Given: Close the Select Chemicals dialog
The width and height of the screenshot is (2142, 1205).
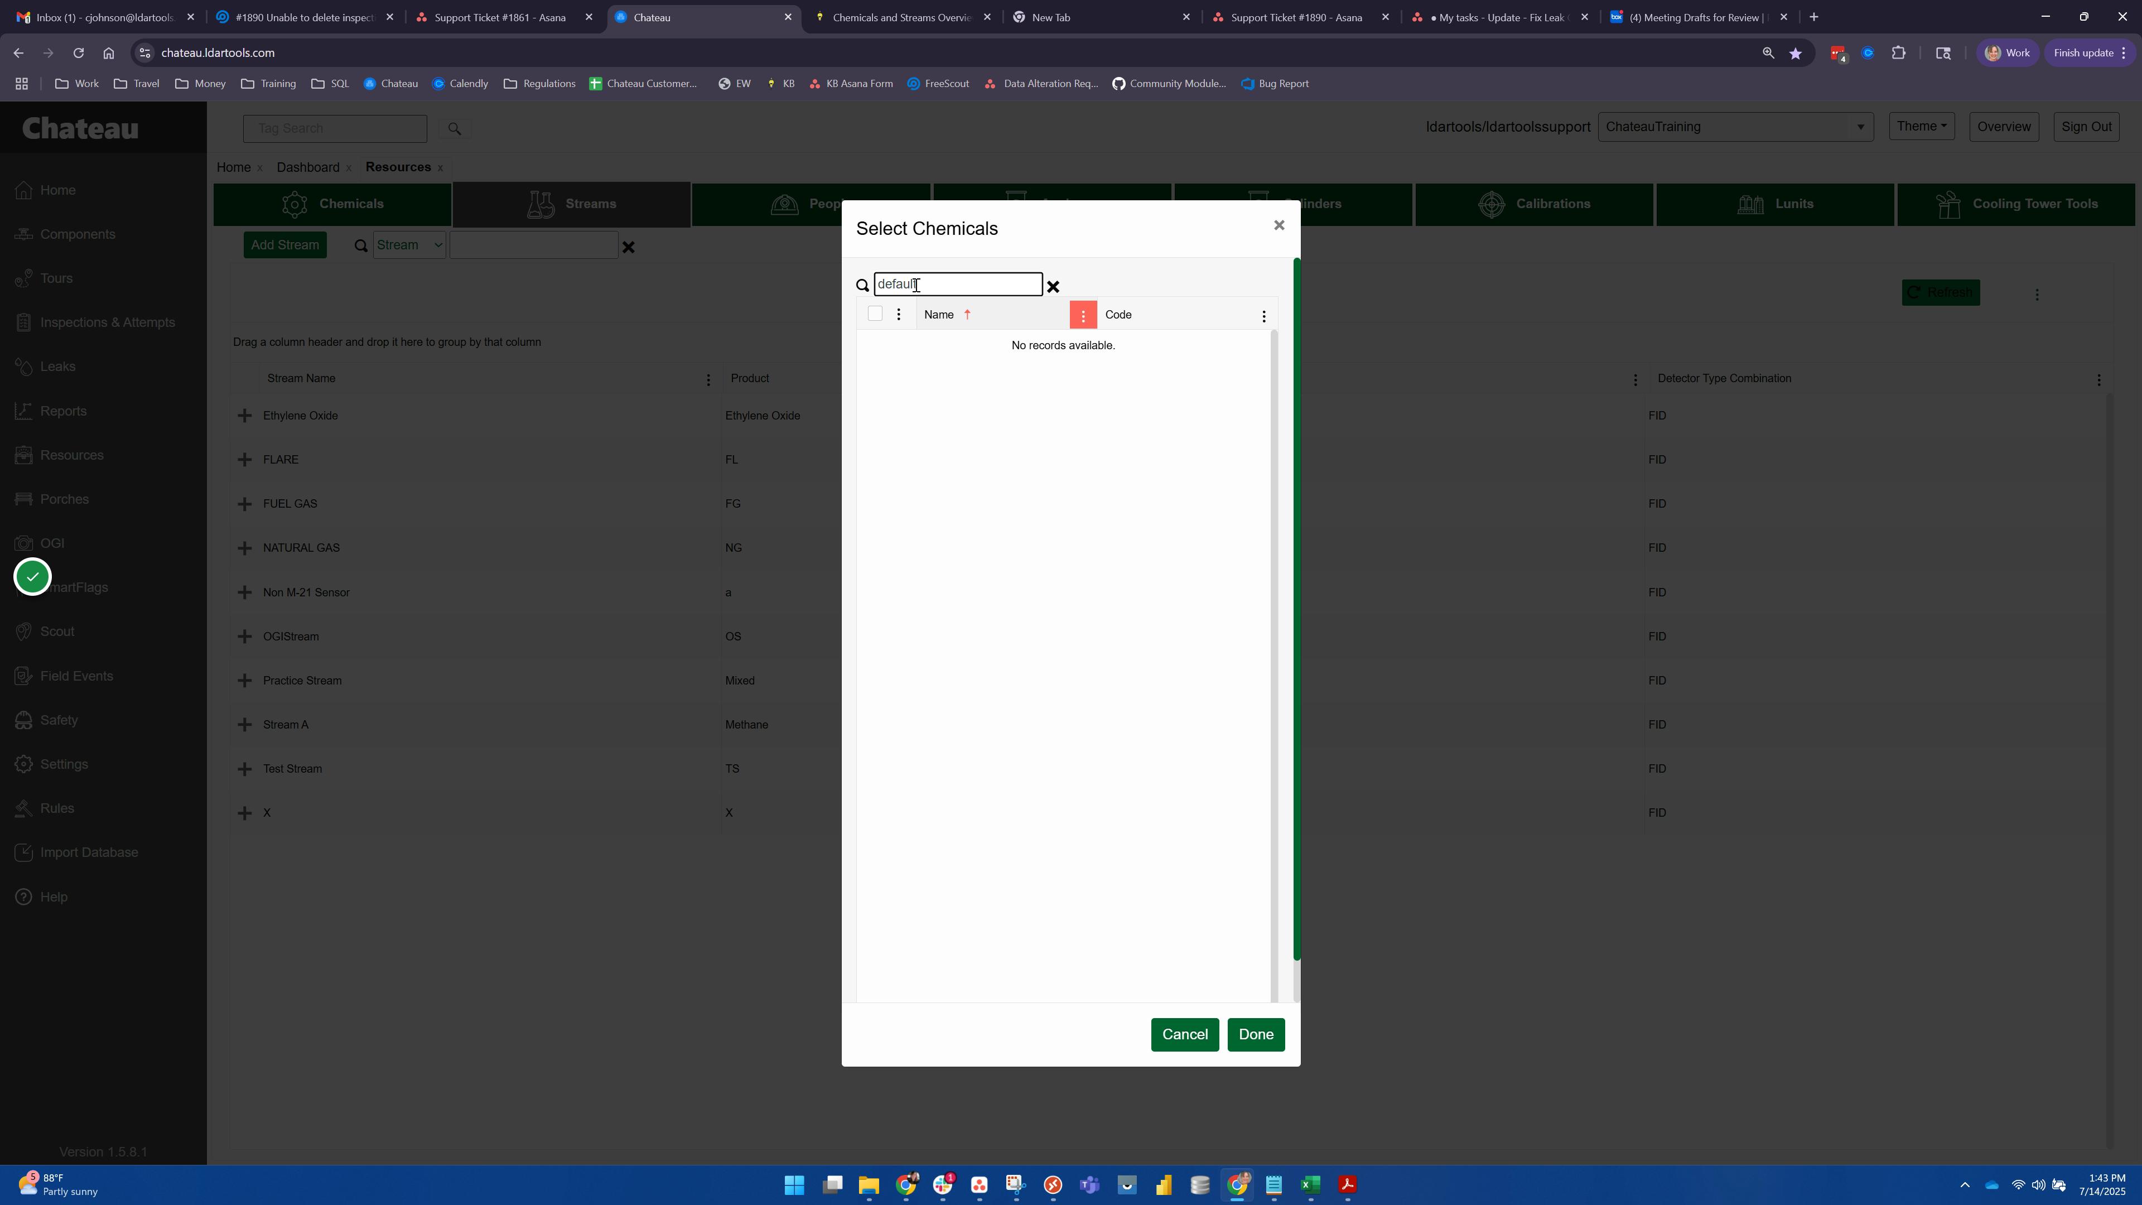Looking at the screenshot, I should [1279, 225].
